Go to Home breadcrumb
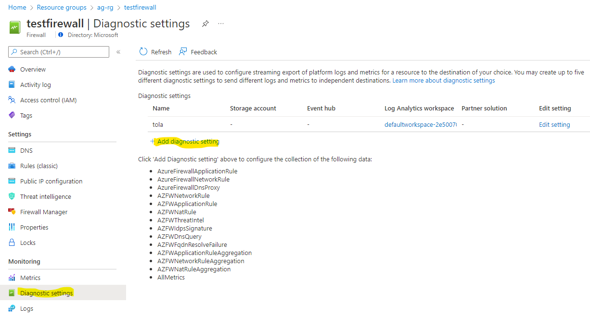590x316 pixels. 17,7
